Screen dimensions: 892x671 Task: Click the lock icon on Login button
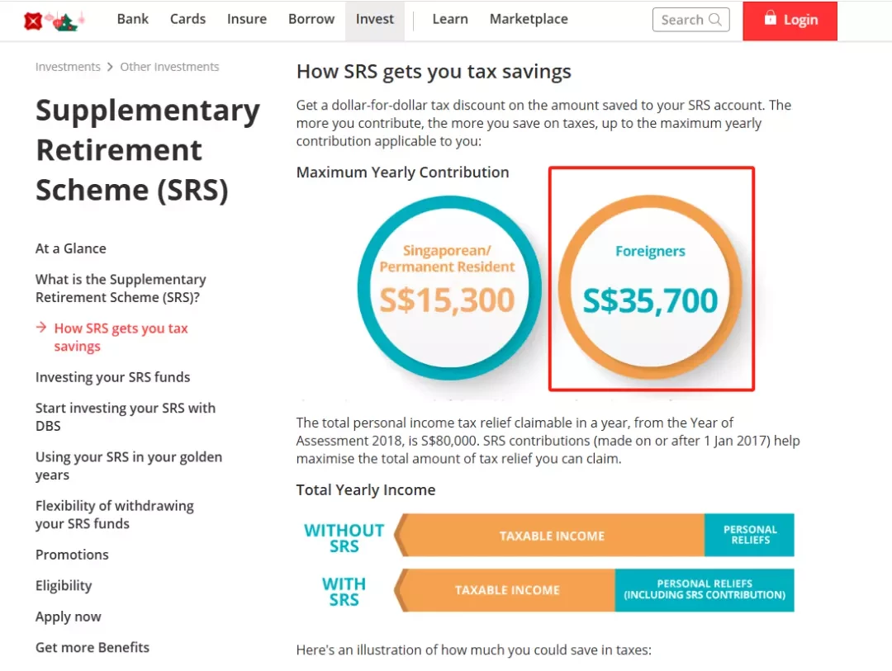[x=770, y=17]
